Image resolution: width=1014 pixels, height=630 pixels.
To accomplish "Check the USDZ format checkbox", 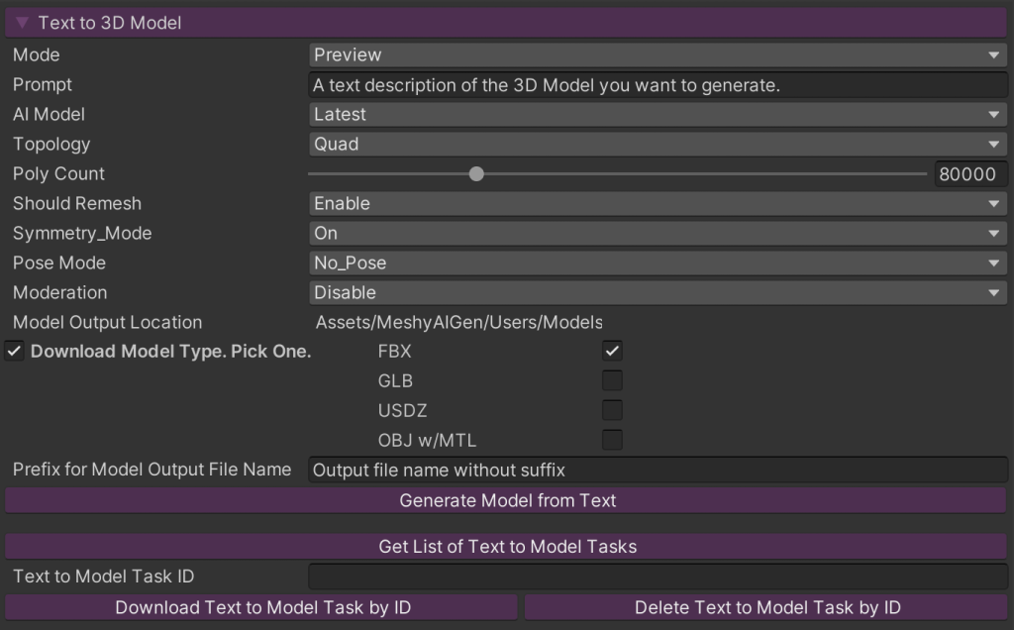I will 613,410.
